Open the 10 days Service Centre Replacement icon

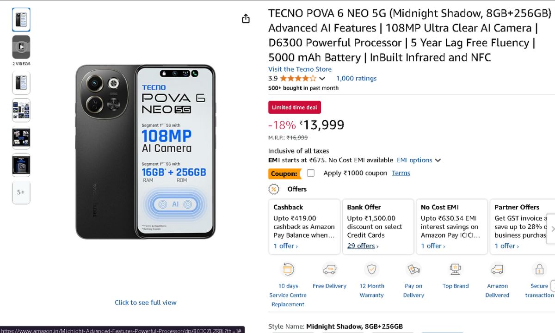288,269
